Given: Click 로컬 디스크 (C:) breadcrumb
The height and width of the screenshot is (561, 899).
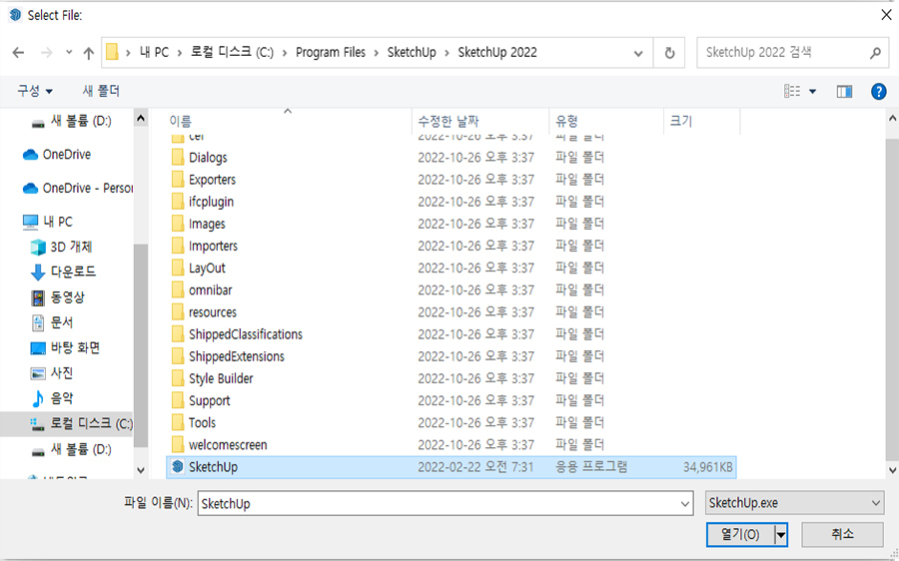Looking at the screenshot, I should (x=232, y=53).
